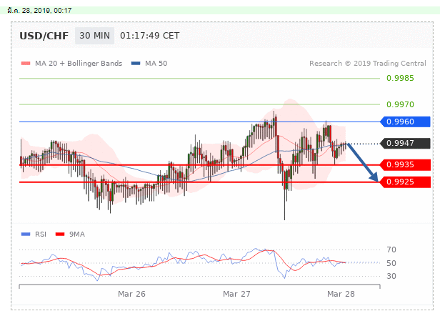Click the 9MA legend red swatch
Image resolution: width=440 pixels, height=316 pixels.
point(60,234)
